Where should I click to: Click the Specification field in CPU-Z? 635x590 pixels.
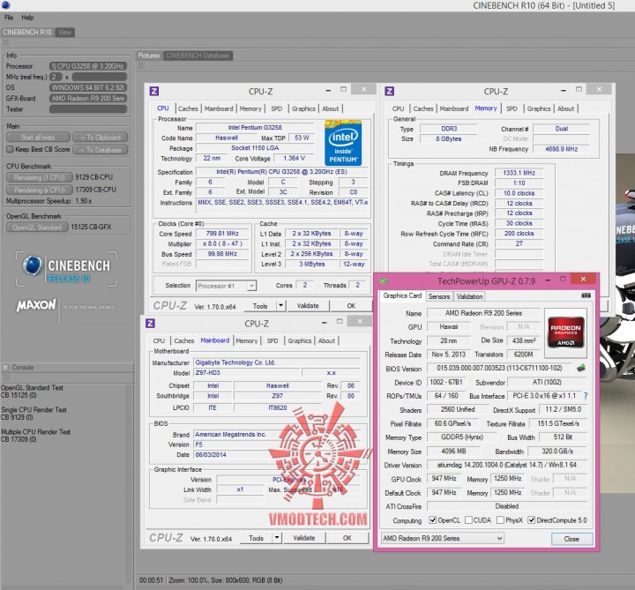282,172
